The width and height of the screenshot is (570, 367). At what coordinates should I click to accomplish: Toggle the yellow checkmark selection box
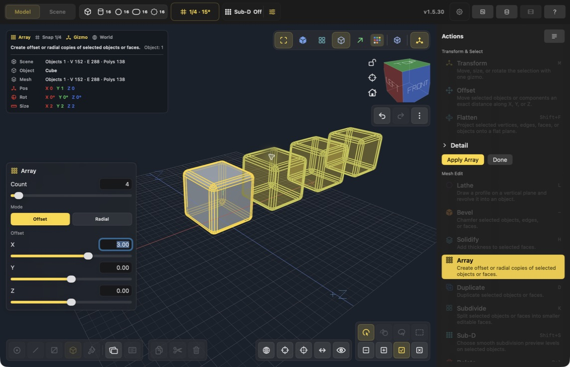[401, 350]
